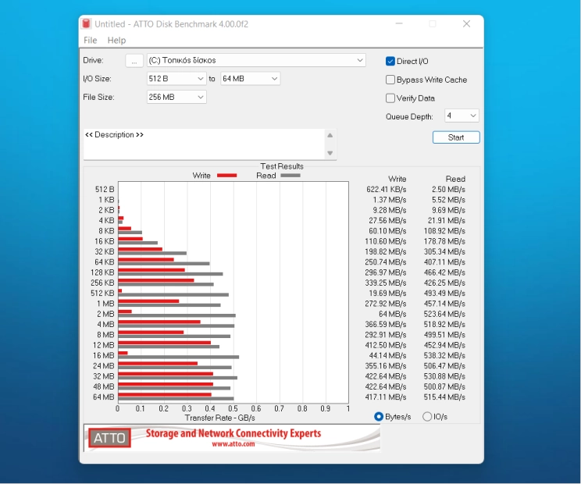The width and height of the screenshot is (581, 484).
Task: Open the File menu
Action: pos(90,40)
